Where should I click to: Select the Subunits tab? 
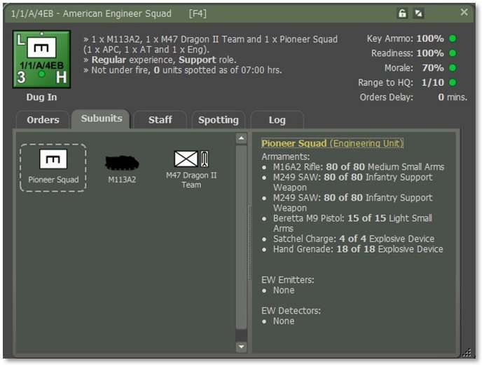[x=102, y=119]
